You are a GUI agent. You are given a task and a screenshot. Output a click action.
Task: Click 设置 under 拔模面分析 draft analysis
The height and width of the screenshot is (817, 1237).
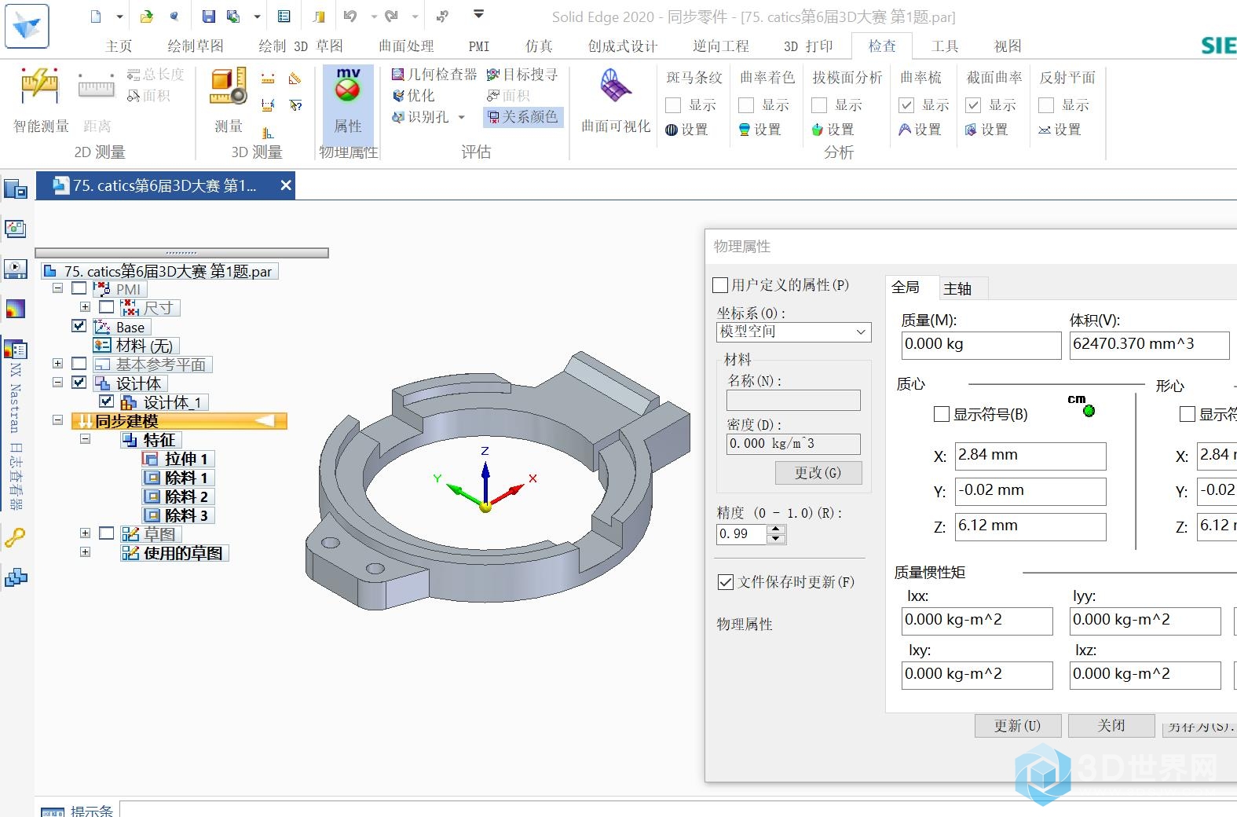833,130
